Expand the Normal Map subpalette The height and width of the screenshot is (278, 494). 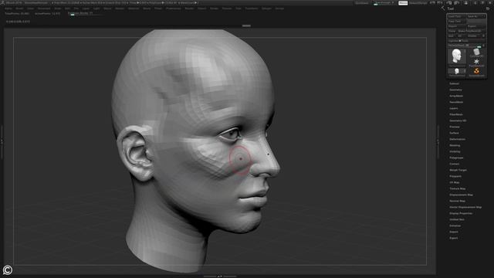click(x=457, y=201)
